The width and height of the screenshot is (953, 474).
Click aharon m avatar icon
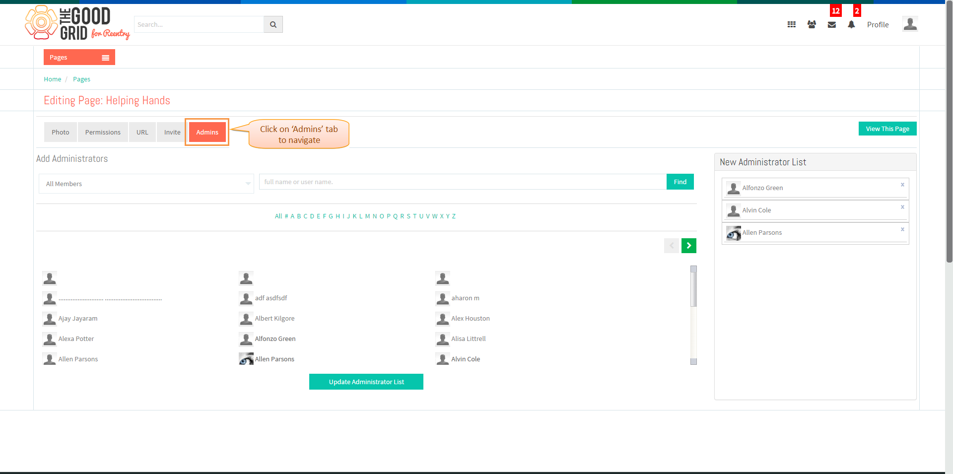point(443,298)
